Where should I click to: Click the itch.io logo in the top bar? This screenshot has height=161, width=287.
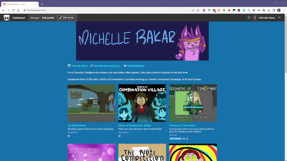[7, 17]
